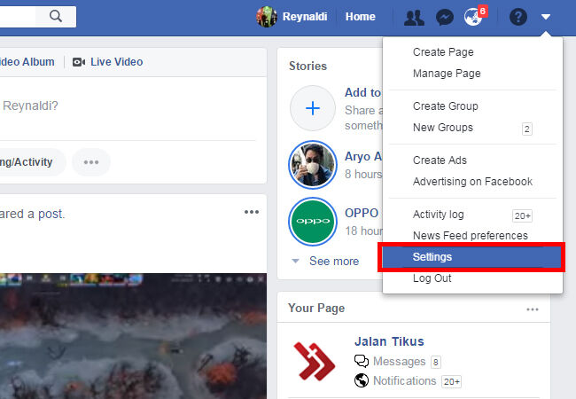Viewport: 576px width, 399px height.
Task: Click the search box field
Action: 19,17
